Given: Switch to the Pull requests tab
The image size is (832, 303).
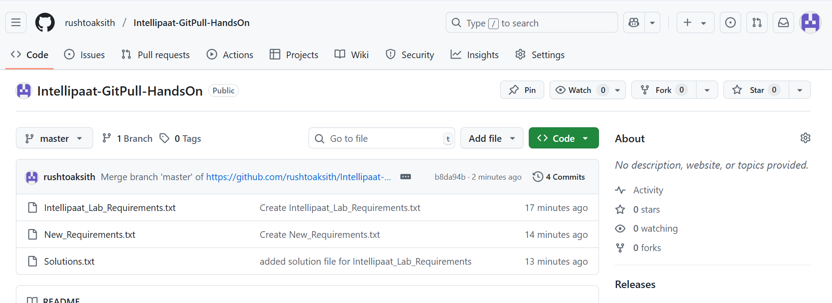Looking at the screenshot, I should 155,55.
